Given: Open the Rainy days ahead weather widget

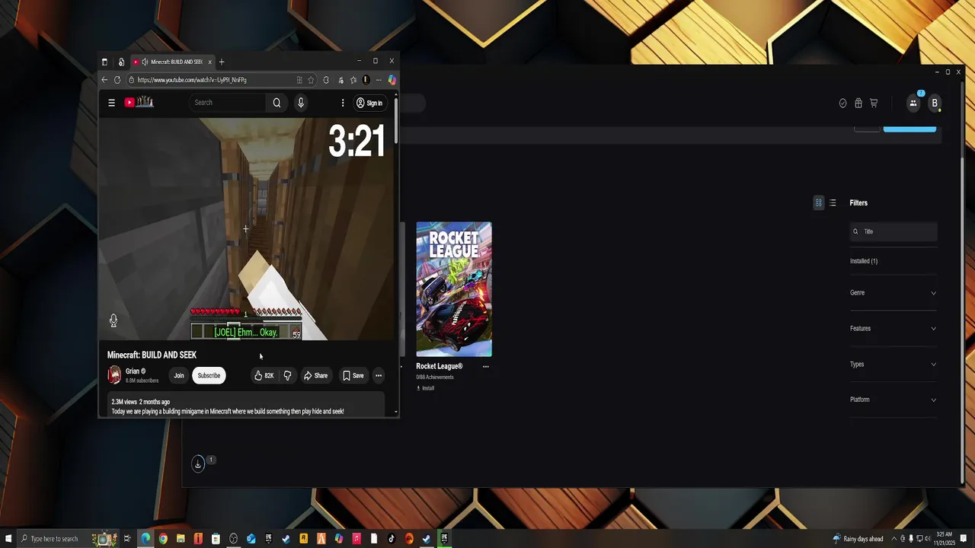Looking at the screenshot, I should [x=858, y=539].
